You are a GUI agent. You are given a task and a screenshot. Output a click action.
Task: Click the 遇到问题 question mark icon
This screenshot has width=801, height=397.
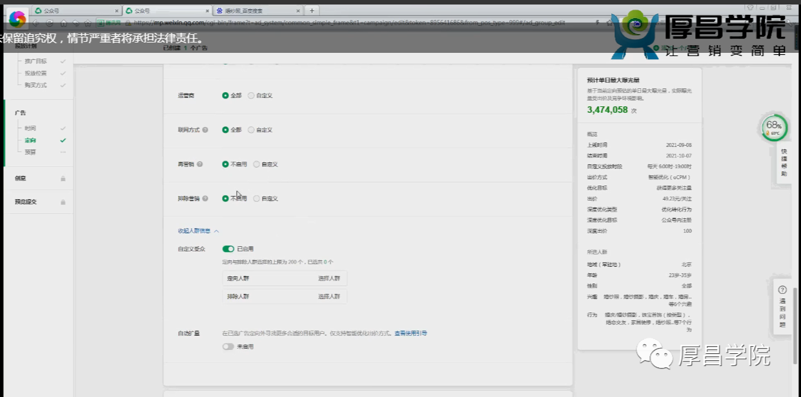pyautogui.click(x=782, y=290)
